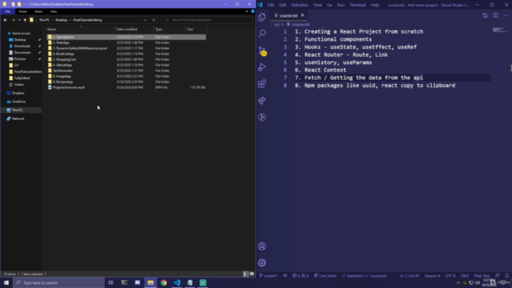Open Task View on the taskbar
This screenshot has height=288, width=512.
point(110,282)
